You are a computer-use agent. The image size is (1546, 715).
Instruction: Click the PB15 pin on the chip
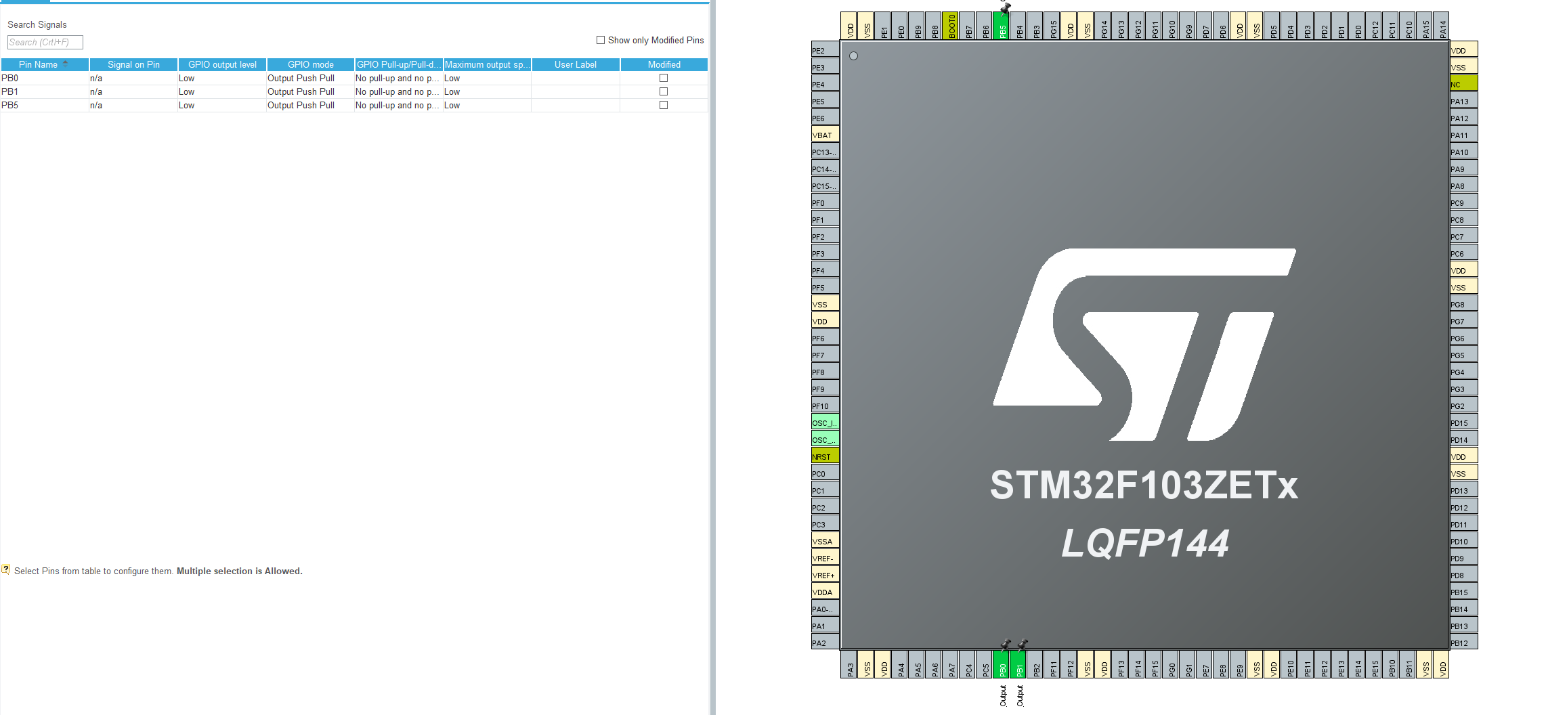pos(1463,591)
